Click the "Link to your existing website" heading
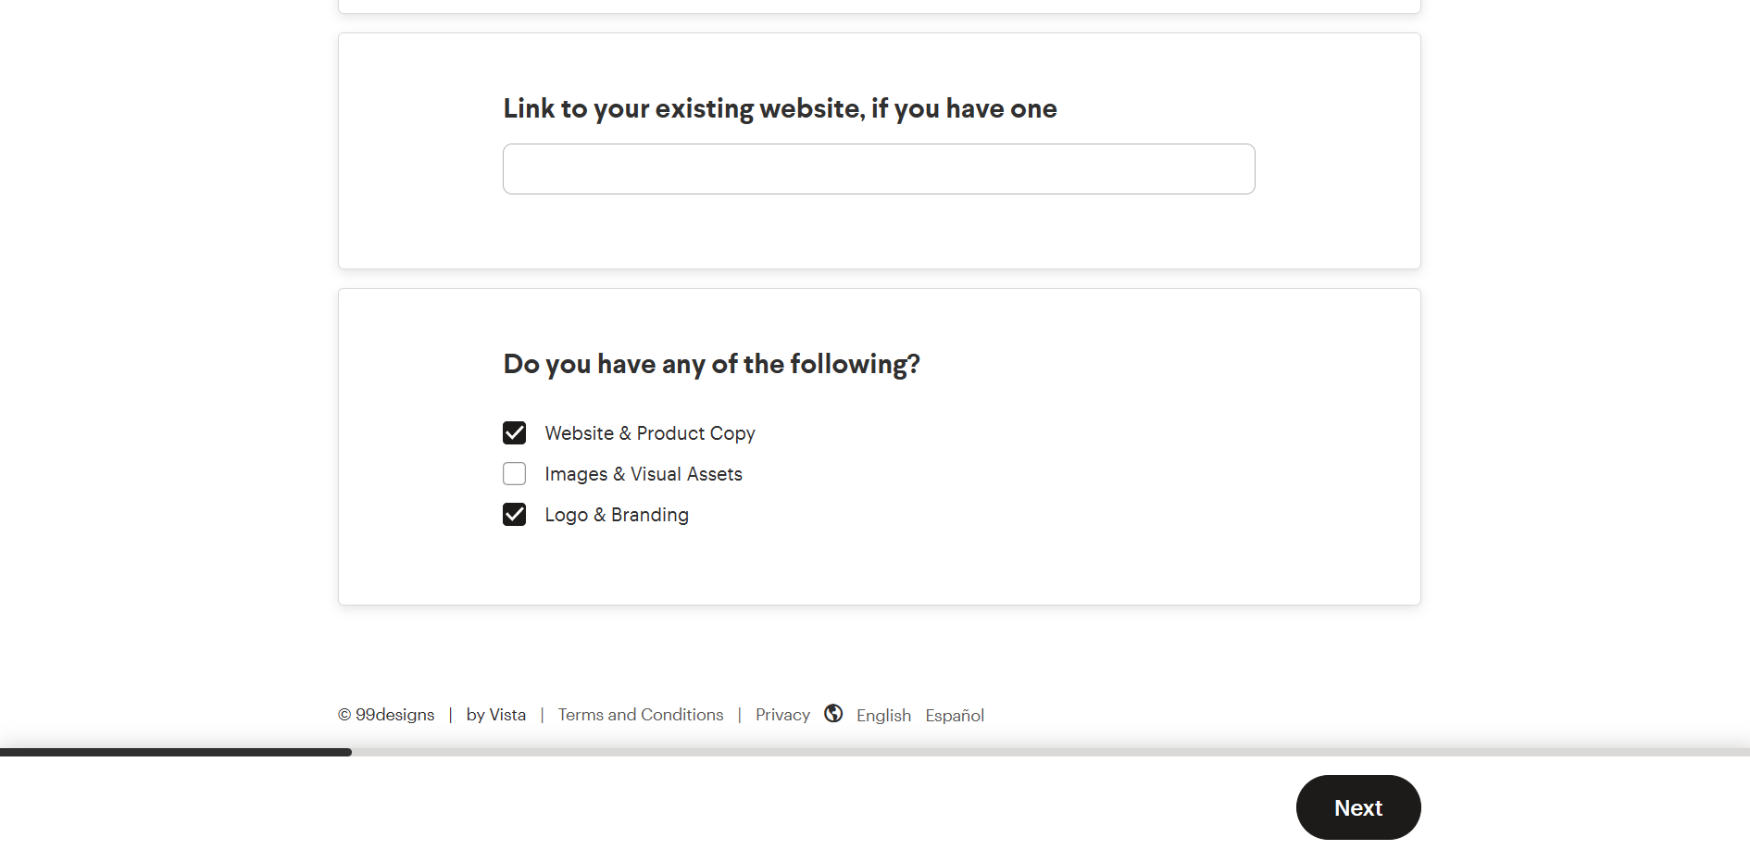The image size is (1750, 850). click(x=780, y=108)
